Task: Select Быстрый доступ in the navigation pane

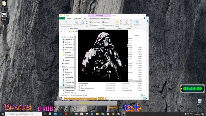Action: pos(68,37)
